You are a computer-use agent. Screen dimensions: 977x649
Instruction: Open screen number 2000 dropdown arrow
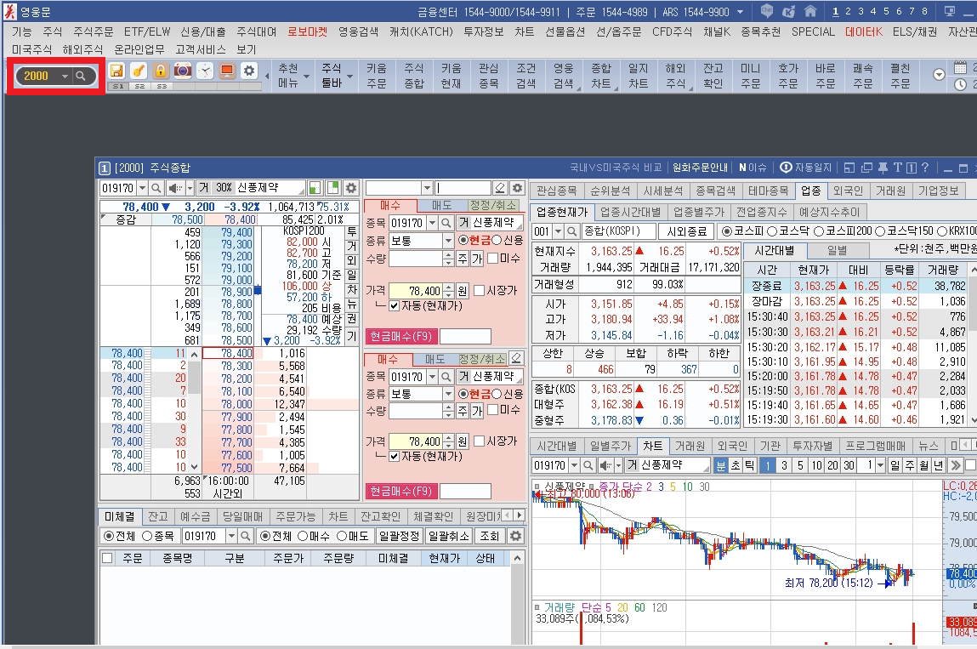[x=65, y=76]
